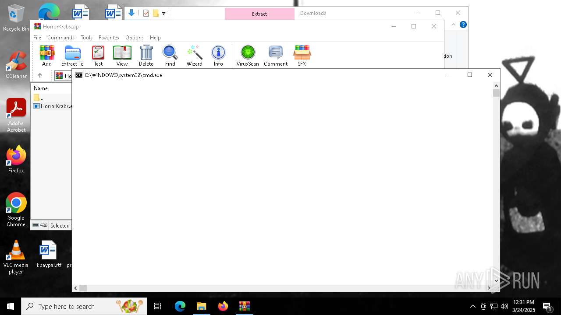Select the VLC media player desktop icon

pos(16,257)
